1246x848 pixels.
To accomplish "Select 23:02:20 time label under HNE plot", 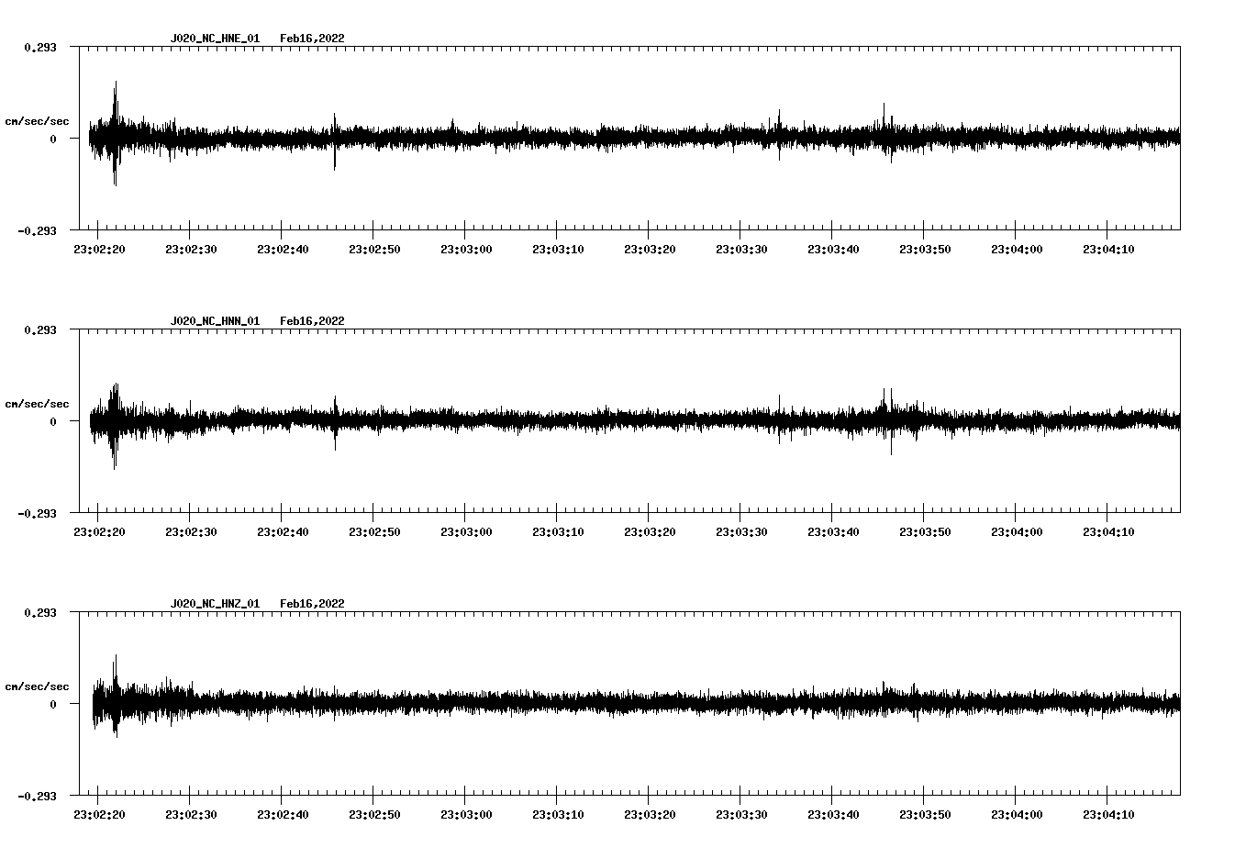I will tap(99, 250).
